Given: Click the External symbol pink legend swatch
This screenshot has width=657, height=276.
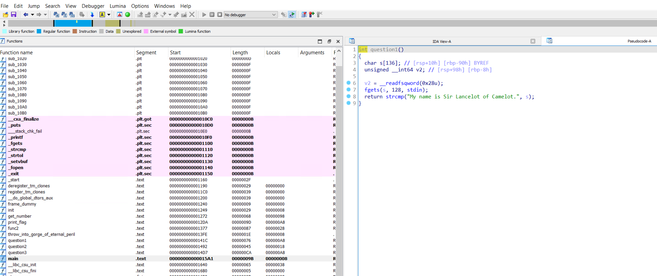Looking at the screenshot, I should [146, 31].
